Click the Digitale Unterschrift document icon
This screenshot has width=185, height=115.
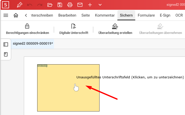[73, 26]
